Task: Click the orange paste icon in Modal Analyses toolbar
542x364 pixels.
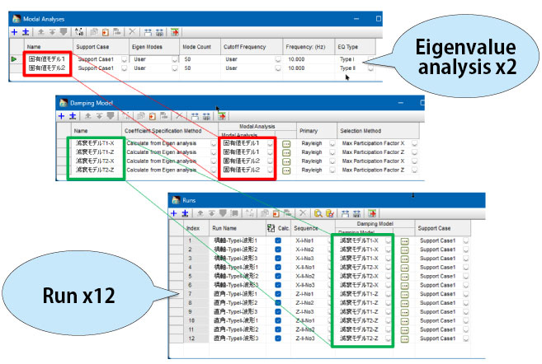Action: point(106,32)
